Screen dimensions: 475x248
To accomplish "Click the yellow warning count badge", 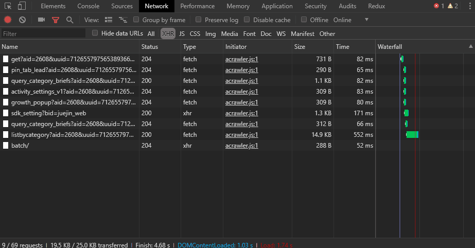I will (x=452, y=6).
